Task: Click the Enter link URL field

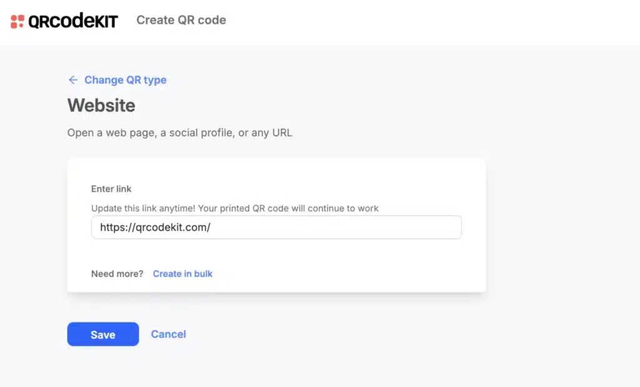Action: [x=277, y=227]
